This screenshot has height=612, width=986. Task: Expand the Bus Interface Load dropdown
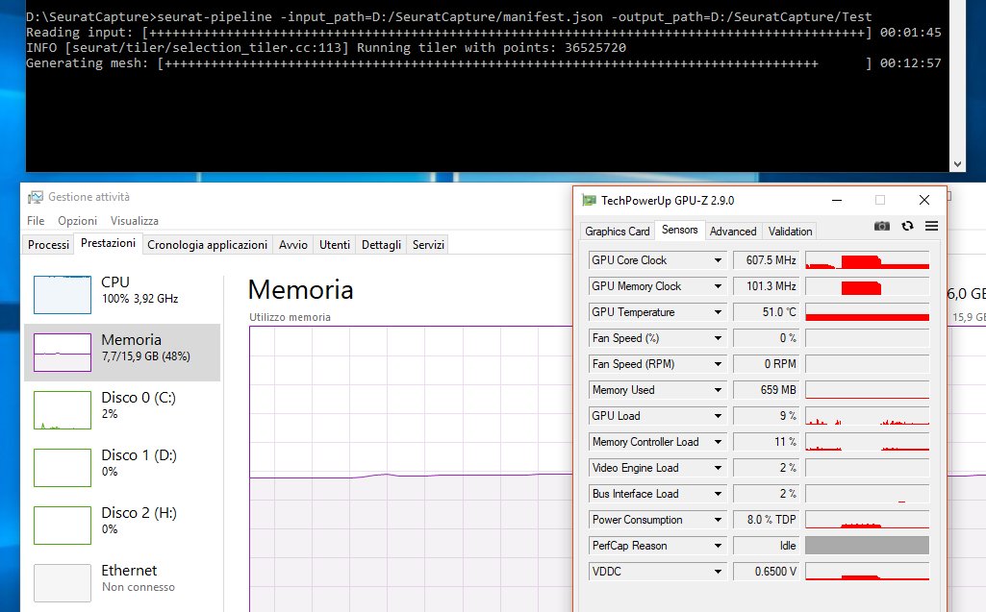(718, 494)
